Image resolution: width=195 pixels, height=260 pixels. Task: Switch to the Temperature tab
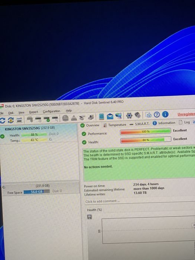tap(115, 125)
